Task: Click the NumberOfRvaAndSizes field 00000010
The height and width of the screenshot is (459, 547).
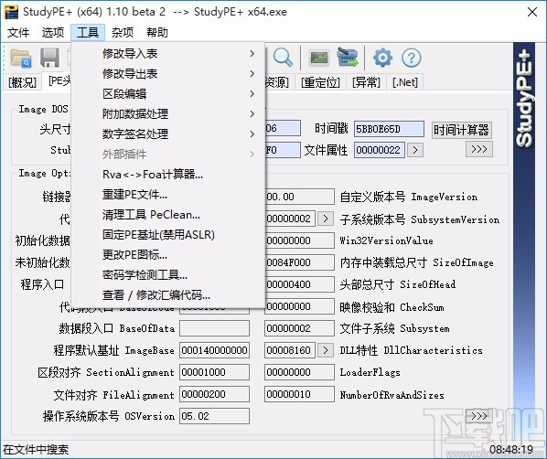Action: pos(299,394)
